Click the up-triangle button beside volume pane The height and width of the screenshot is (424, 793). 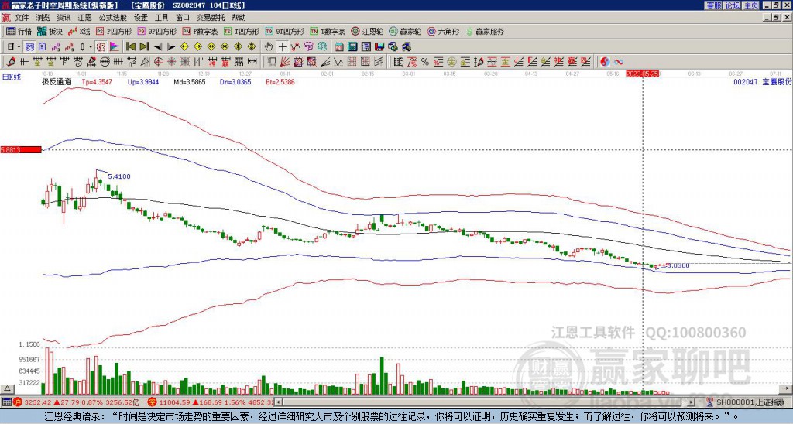click(7, 388)
